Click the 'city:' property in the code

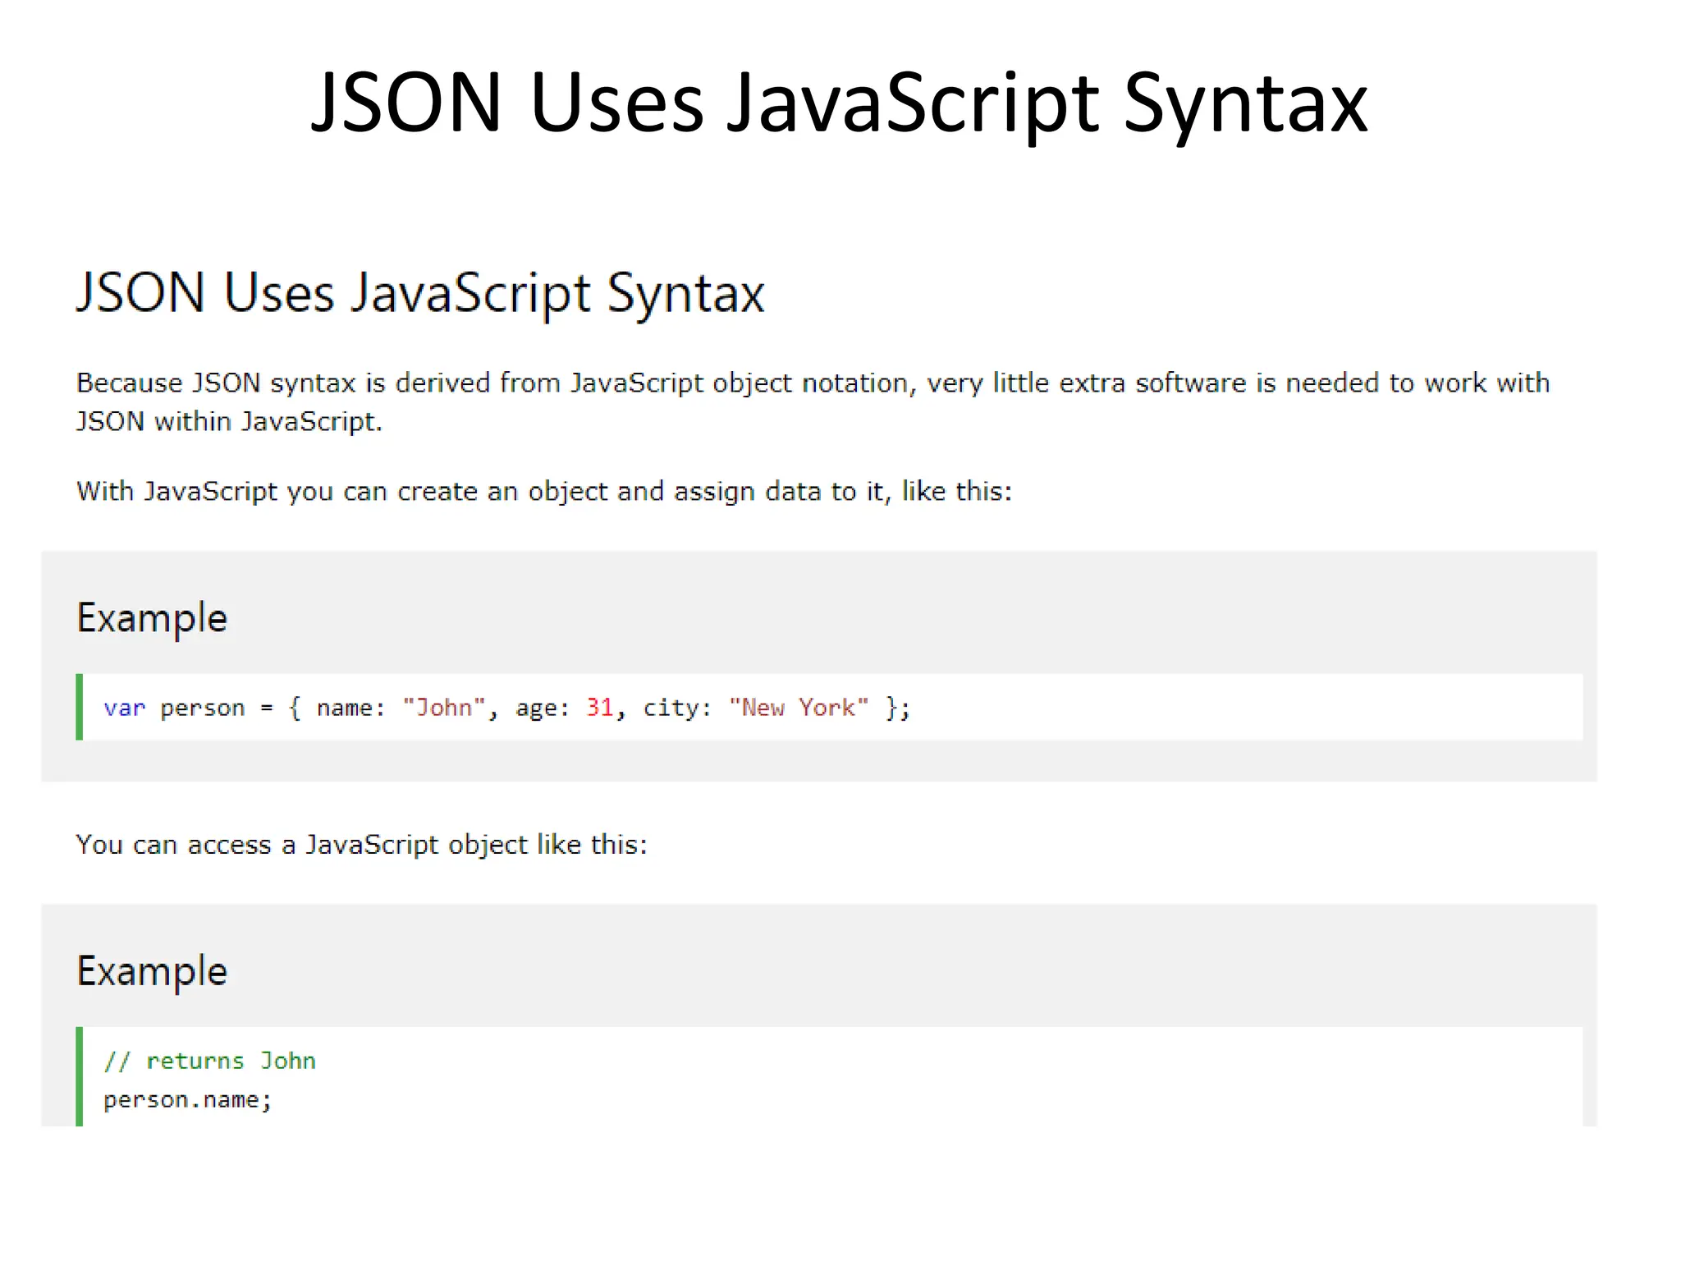(x=677, y=708)
